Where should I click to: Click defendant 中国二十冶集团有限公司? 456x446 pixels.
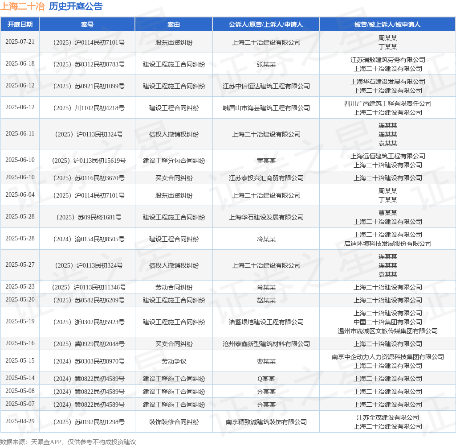click(388, 322)
